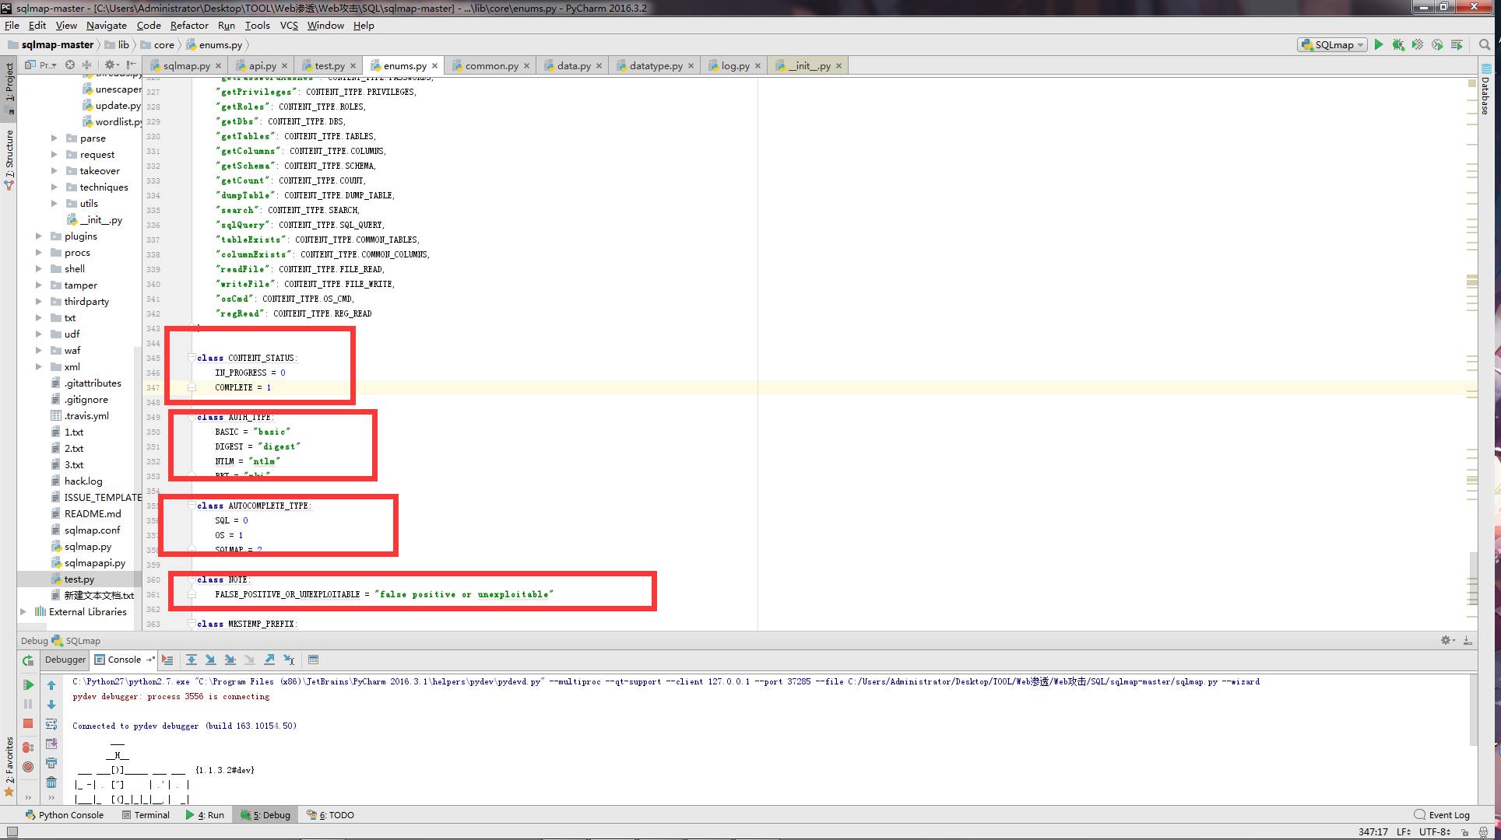This screenshot has height=840, width=1501.
Task: Clear all console output with the trash icon
Action: tap(51, 782)
